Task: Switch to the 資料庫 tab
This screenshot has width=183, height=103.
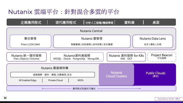Action: 129,22
